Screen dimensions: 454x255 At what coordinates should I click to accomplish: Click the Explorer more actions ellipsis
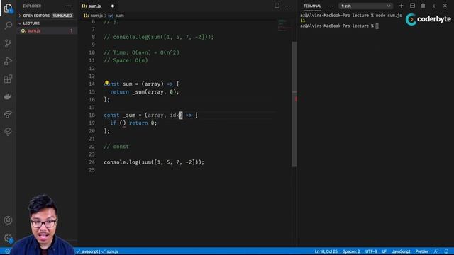[x=69, y=6]
